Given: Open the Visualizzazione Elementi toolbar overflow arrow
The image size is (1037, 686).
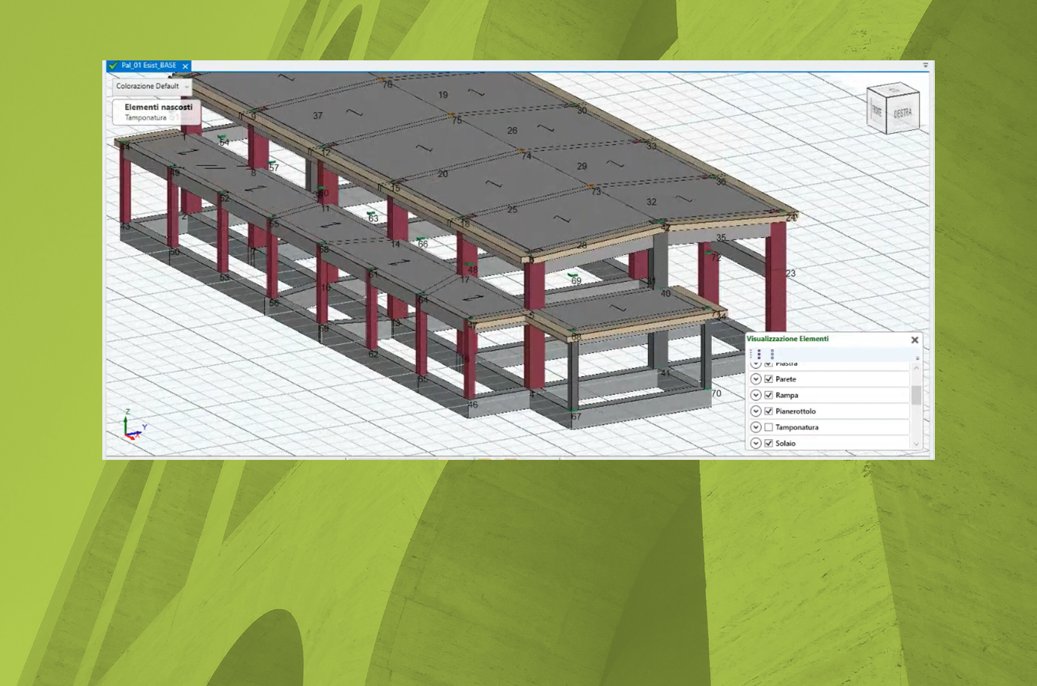Looking at the screenshot, I should point(917,359).
